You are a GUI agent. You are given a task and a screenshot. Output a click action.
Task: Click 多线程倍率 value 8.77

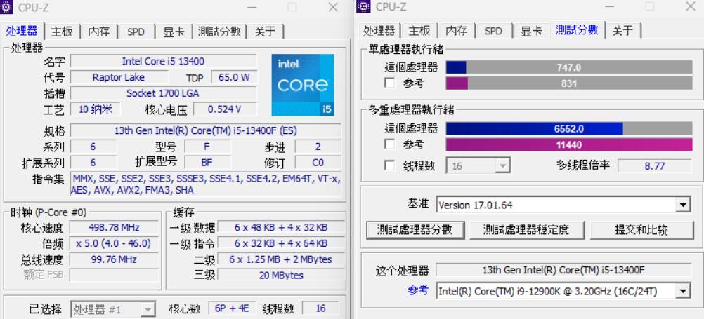pos(655,165)
